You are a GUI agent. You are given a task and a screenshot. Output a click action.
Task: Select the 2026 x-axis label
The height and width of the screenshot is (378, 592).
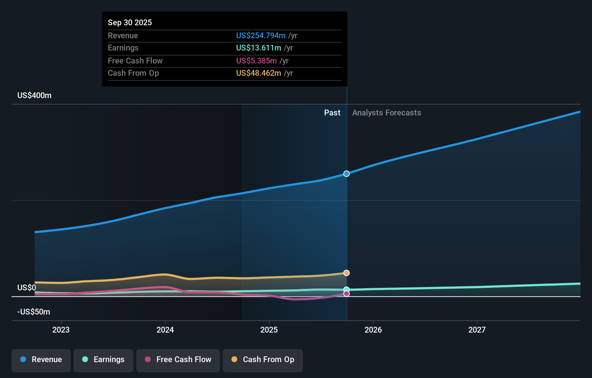[373, 330]
